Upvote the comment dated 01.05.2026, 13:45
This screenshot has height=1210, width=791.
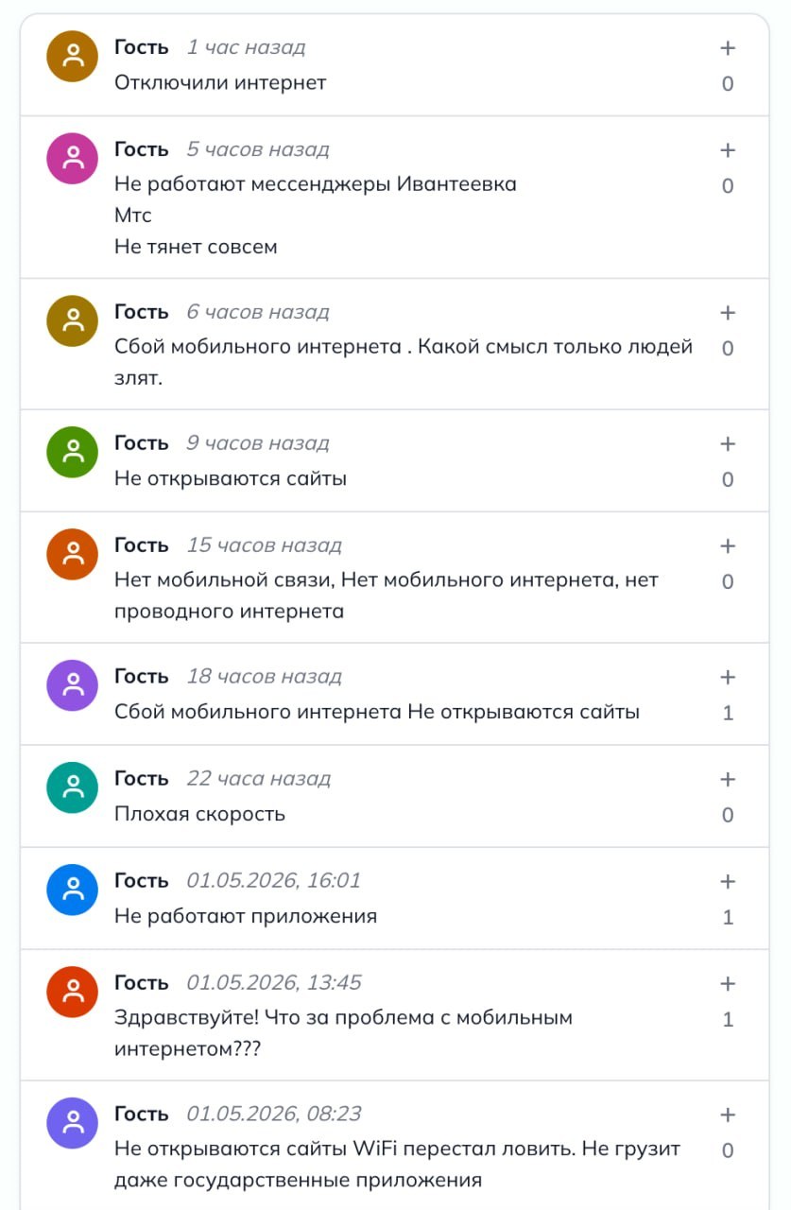(x=728, y=984)
